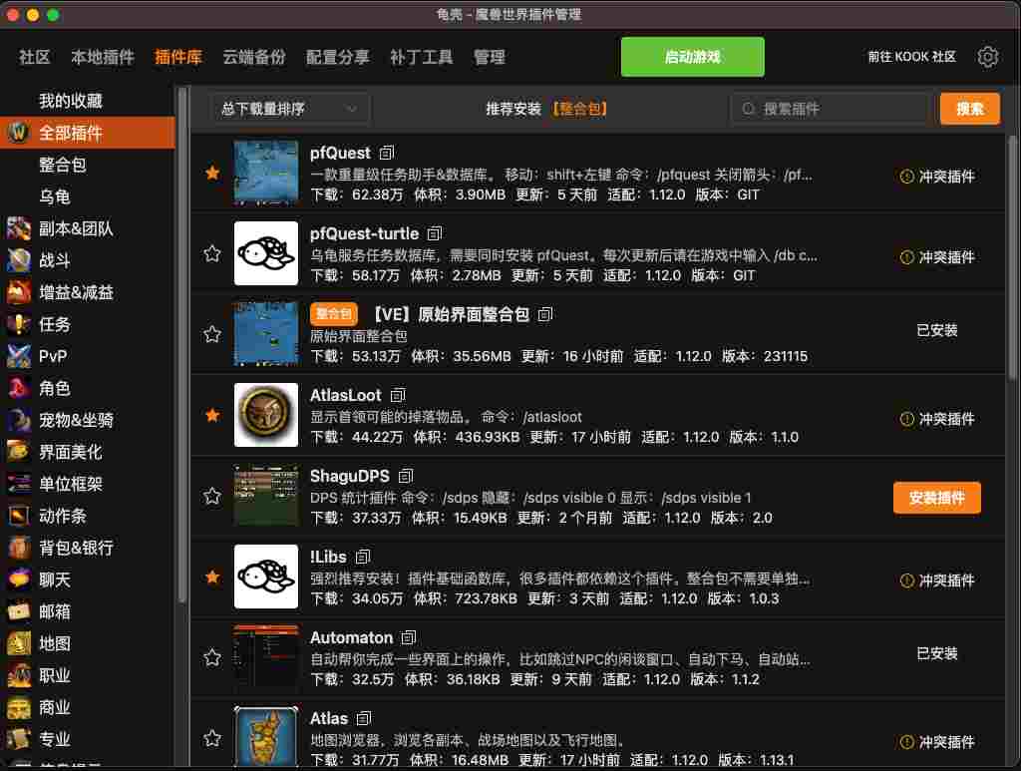The width and height of the screenshot is (1021, 771).
Task: Copy icon next to !Libs name
Action: [363, 557]
